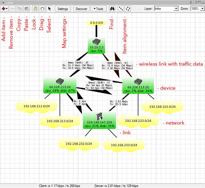Click the Rx: 2.92 Mbps link label

[x=119, y=103]
